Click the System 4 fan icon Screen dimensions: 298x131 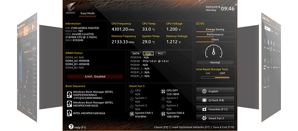click(163, 106)
